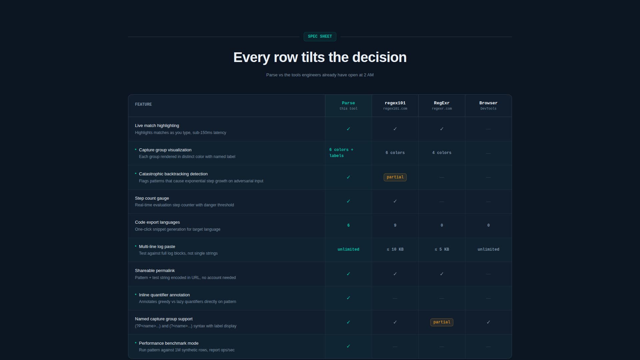Click the FEATURE column header
Image resolution: width=640 pixels, height=360 pixels.
pyautogui.click(x=227, y=106)
